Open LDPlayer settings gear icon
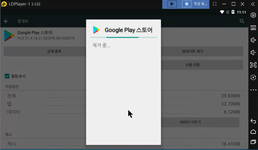Screen dimensions: 258x150 (x=253, y=15)
